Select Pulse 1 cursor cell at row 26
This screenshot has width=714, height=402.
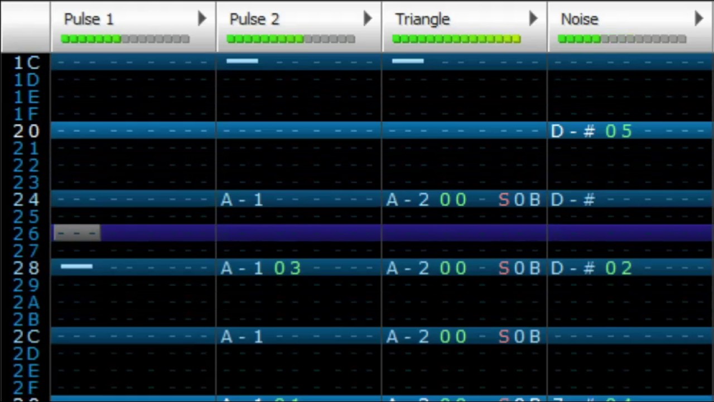point(77,233)
